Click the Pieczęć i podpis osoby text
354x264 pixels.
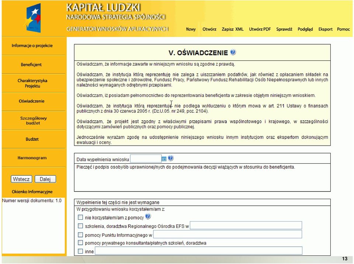coord(186,167)
